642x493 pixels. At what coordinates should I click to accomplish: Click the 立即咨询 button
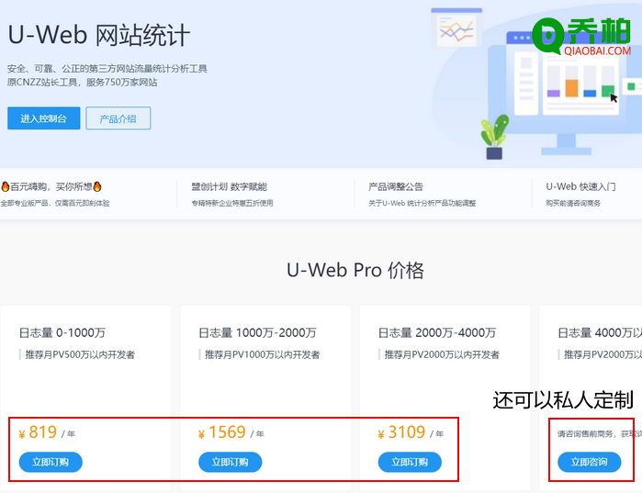click(589, 462)
